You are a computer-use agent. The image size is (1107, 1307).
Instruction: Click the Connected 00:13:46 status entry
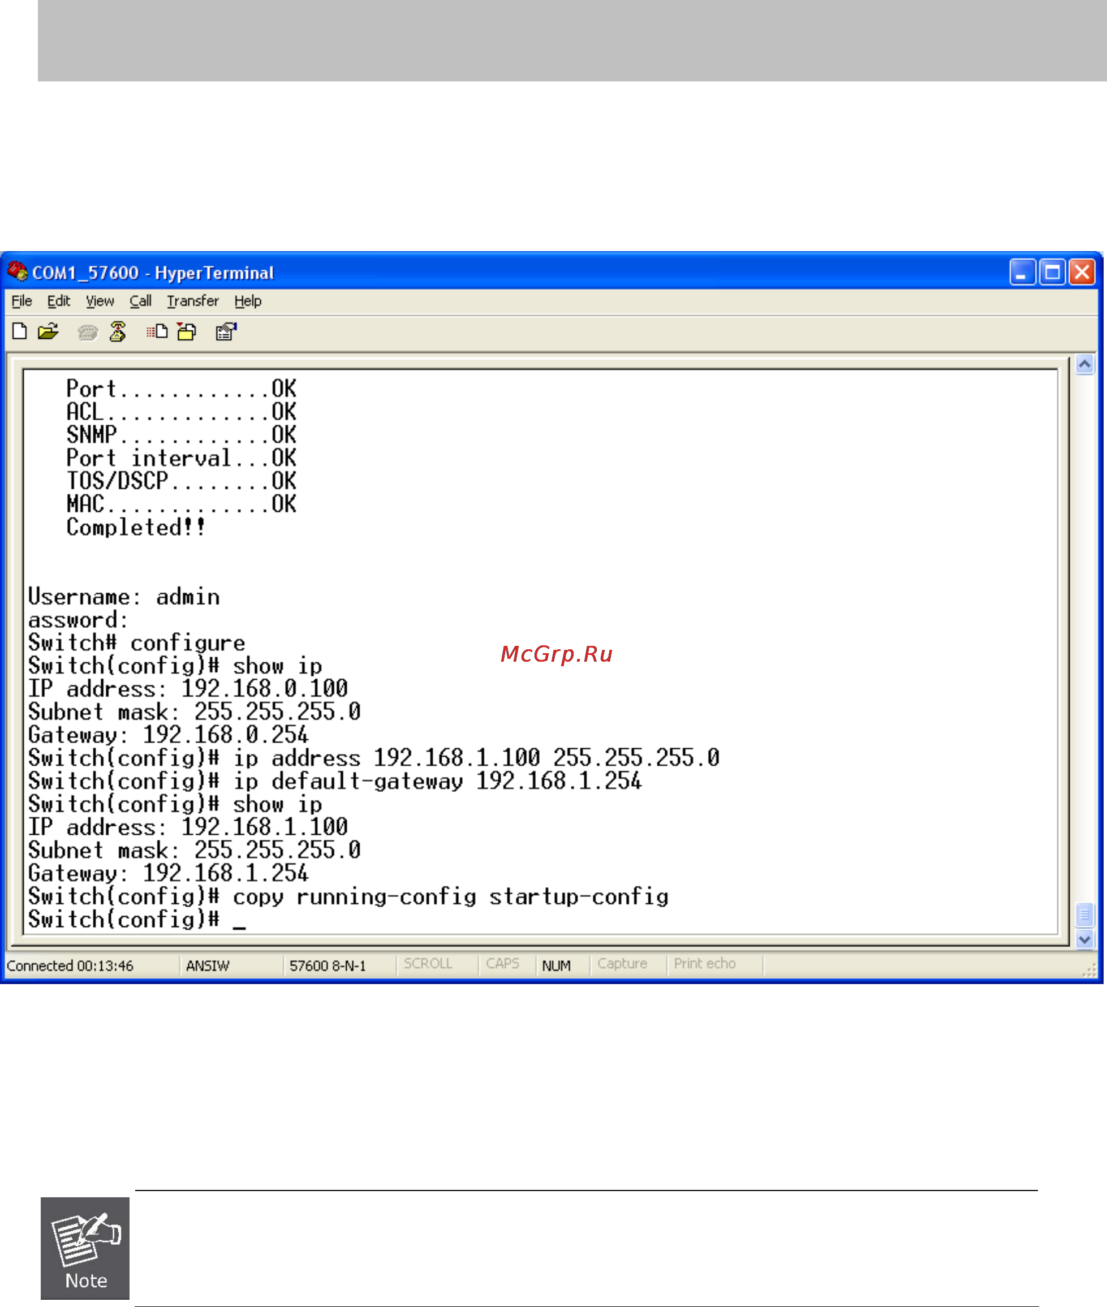[70, 965]
